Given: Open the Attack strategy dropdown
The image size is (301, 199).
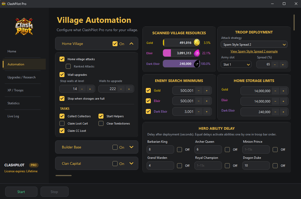Looking at the screenshot, I should click(254, 44).
